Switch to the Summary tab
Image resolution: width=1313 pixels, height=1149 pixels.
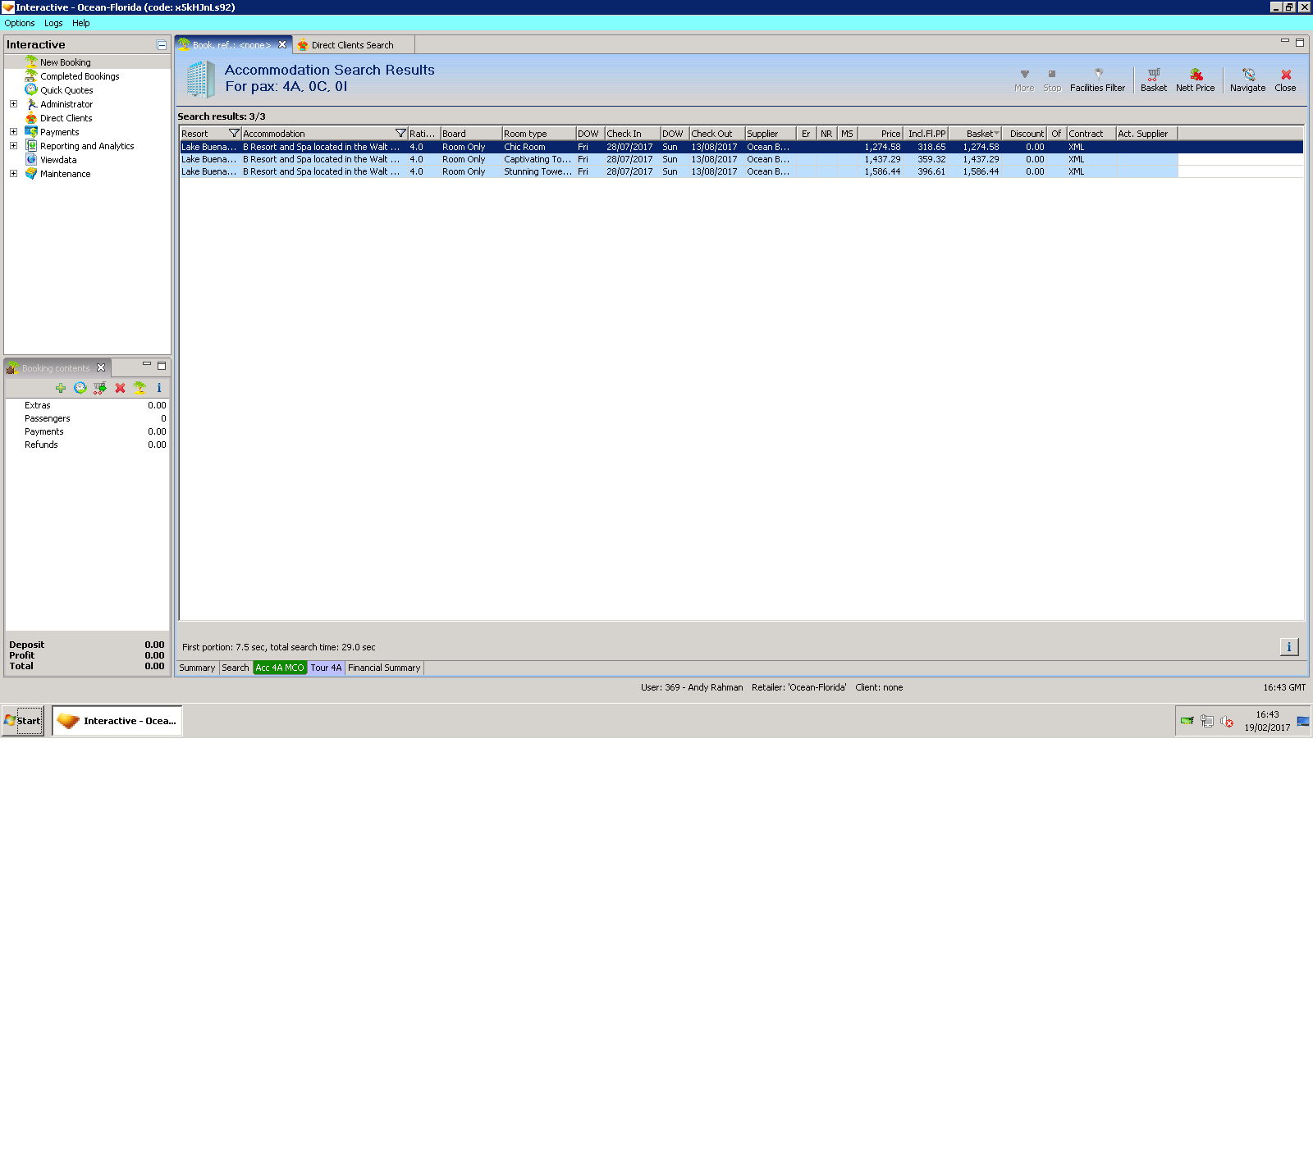click(x=197, y=668)
